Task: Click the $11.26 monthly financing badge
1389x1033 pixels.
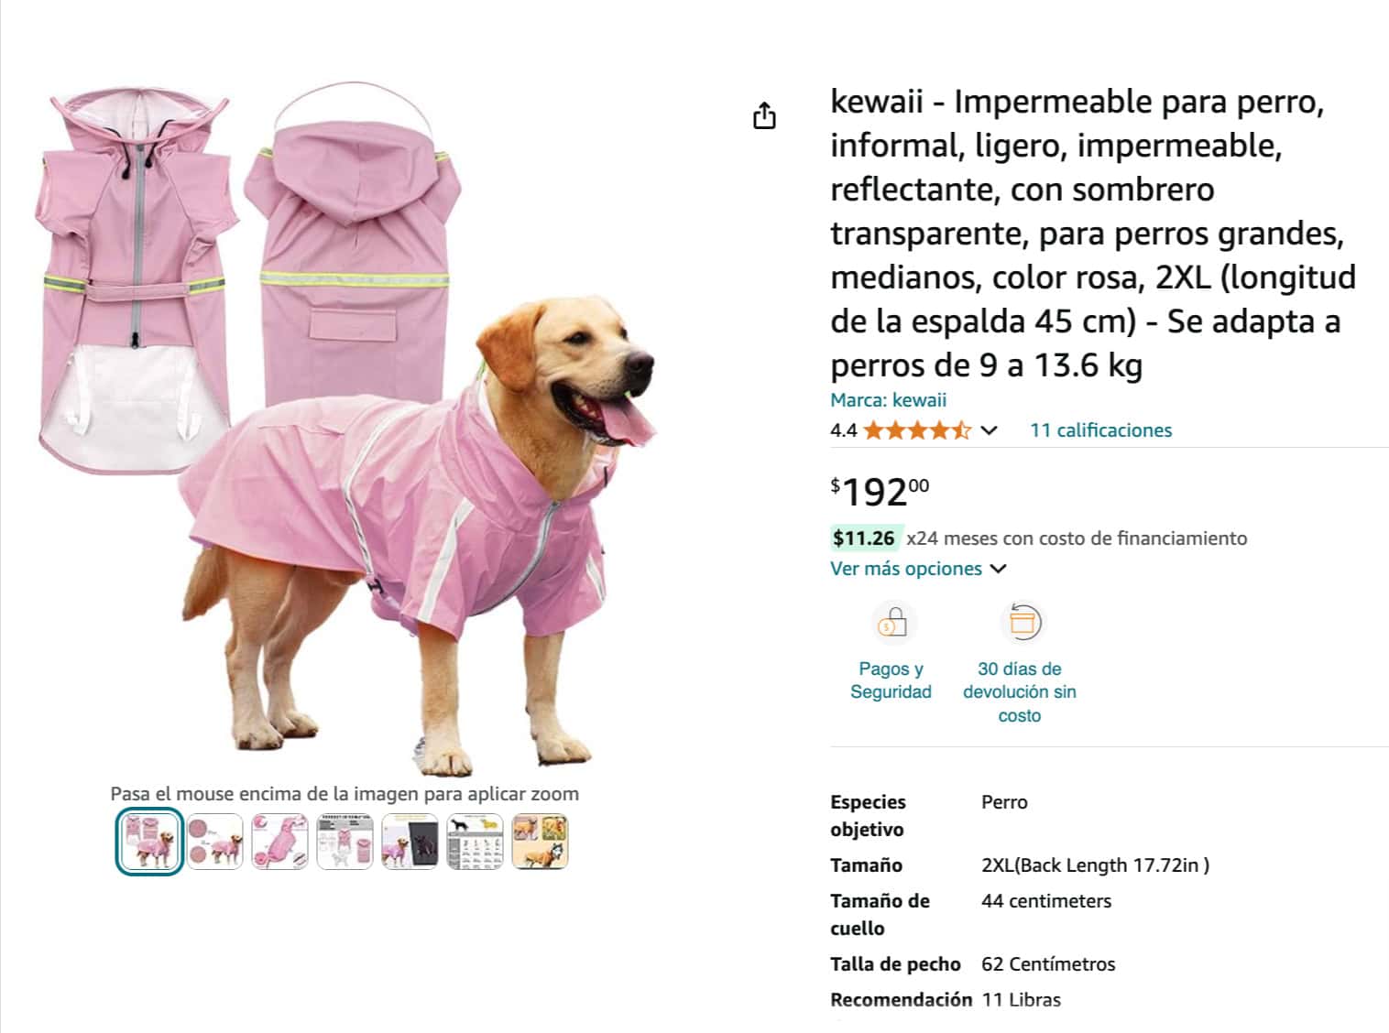Action: click(x=864, y=538)
